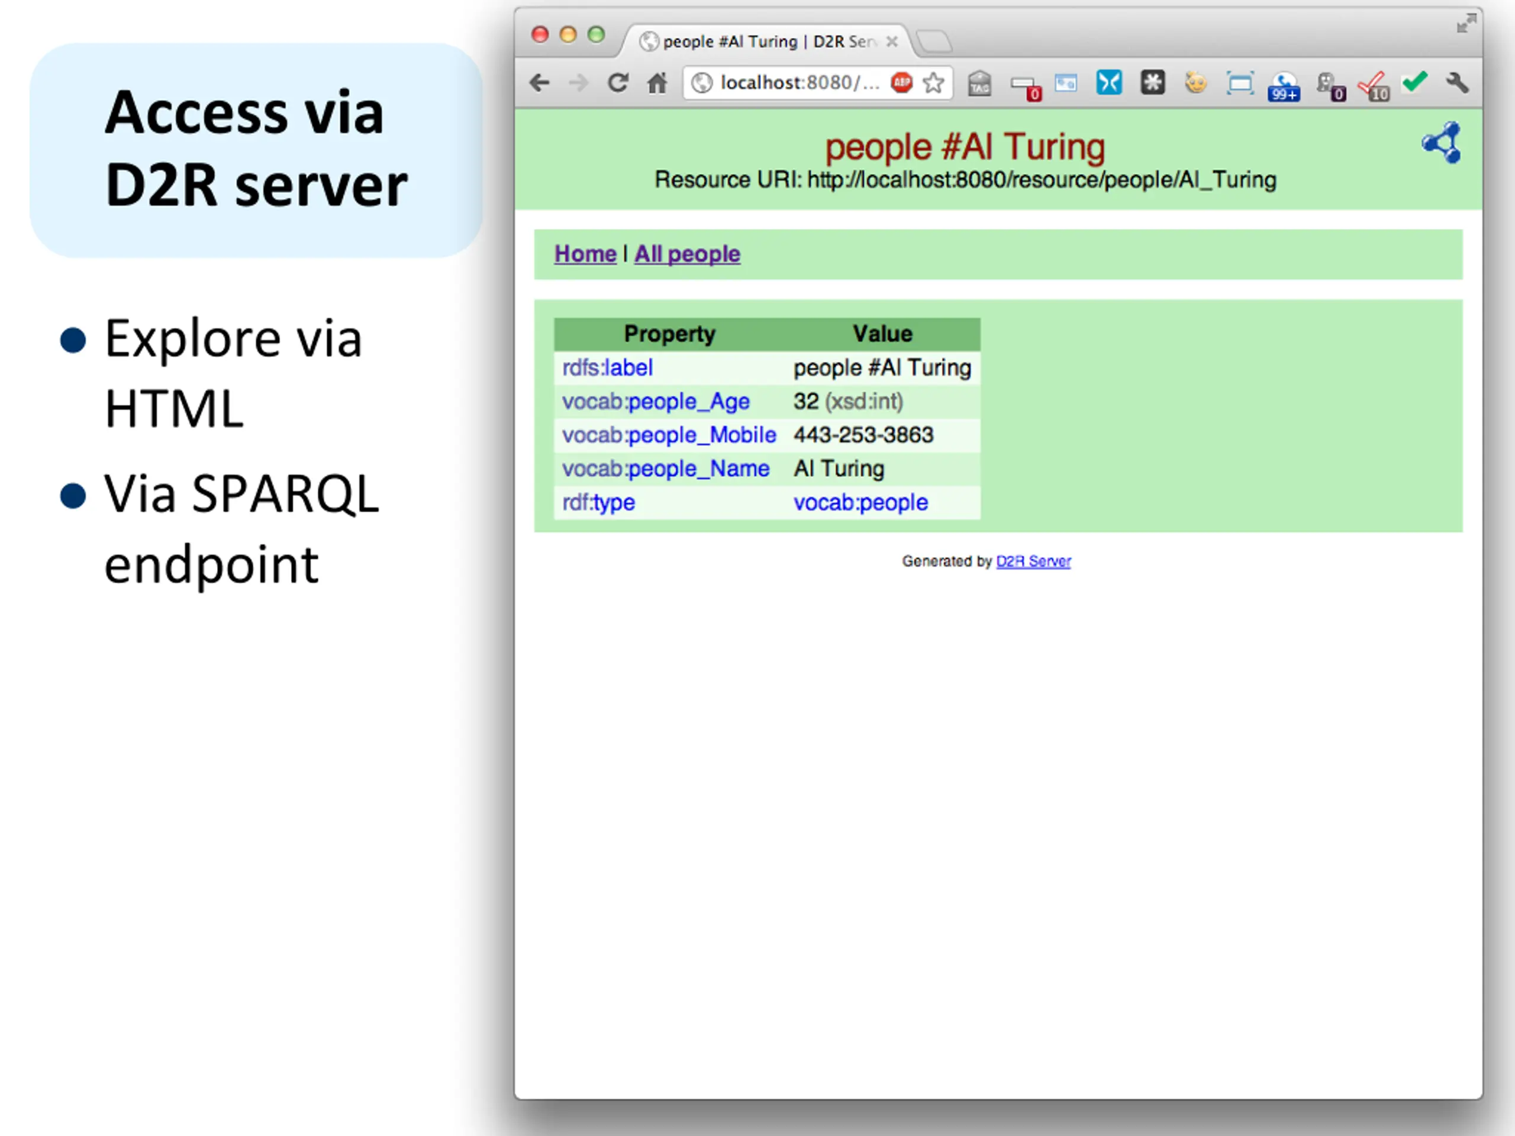The width and height of the screenshot is (1515, 1136).
Task: Click the green checkmark extension icon
Action: click(1414, 82)
